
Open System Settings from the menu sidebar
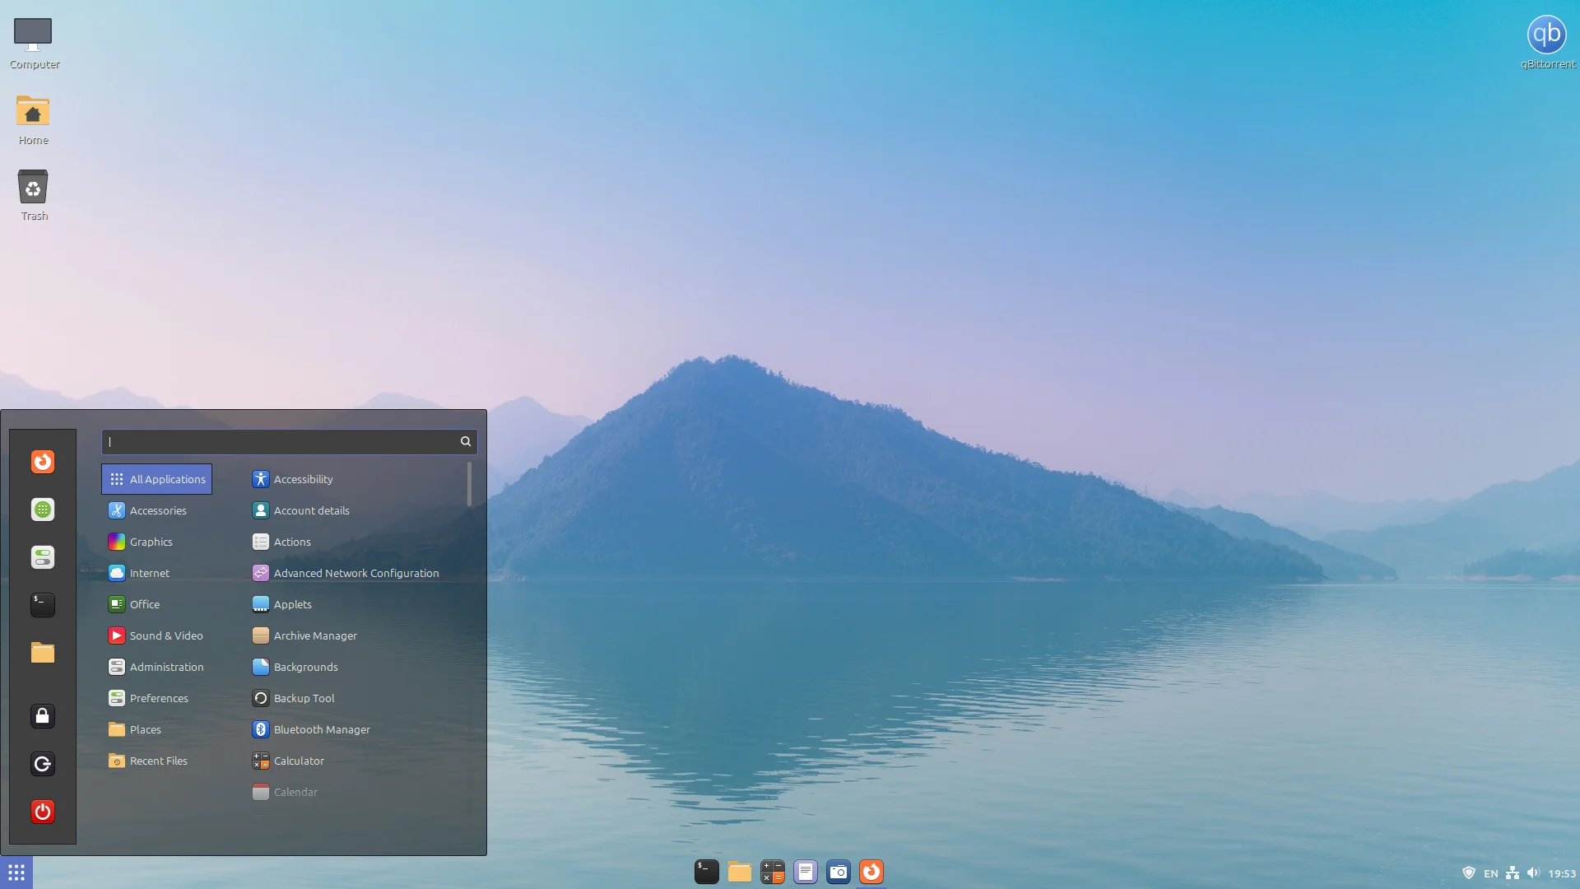coord(42,557)
